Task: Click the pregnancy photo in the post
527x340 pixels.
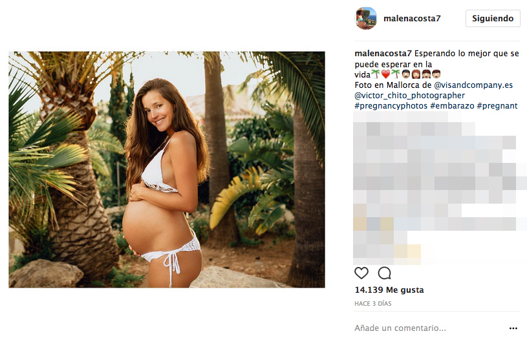Action: (x=167, y=169)
